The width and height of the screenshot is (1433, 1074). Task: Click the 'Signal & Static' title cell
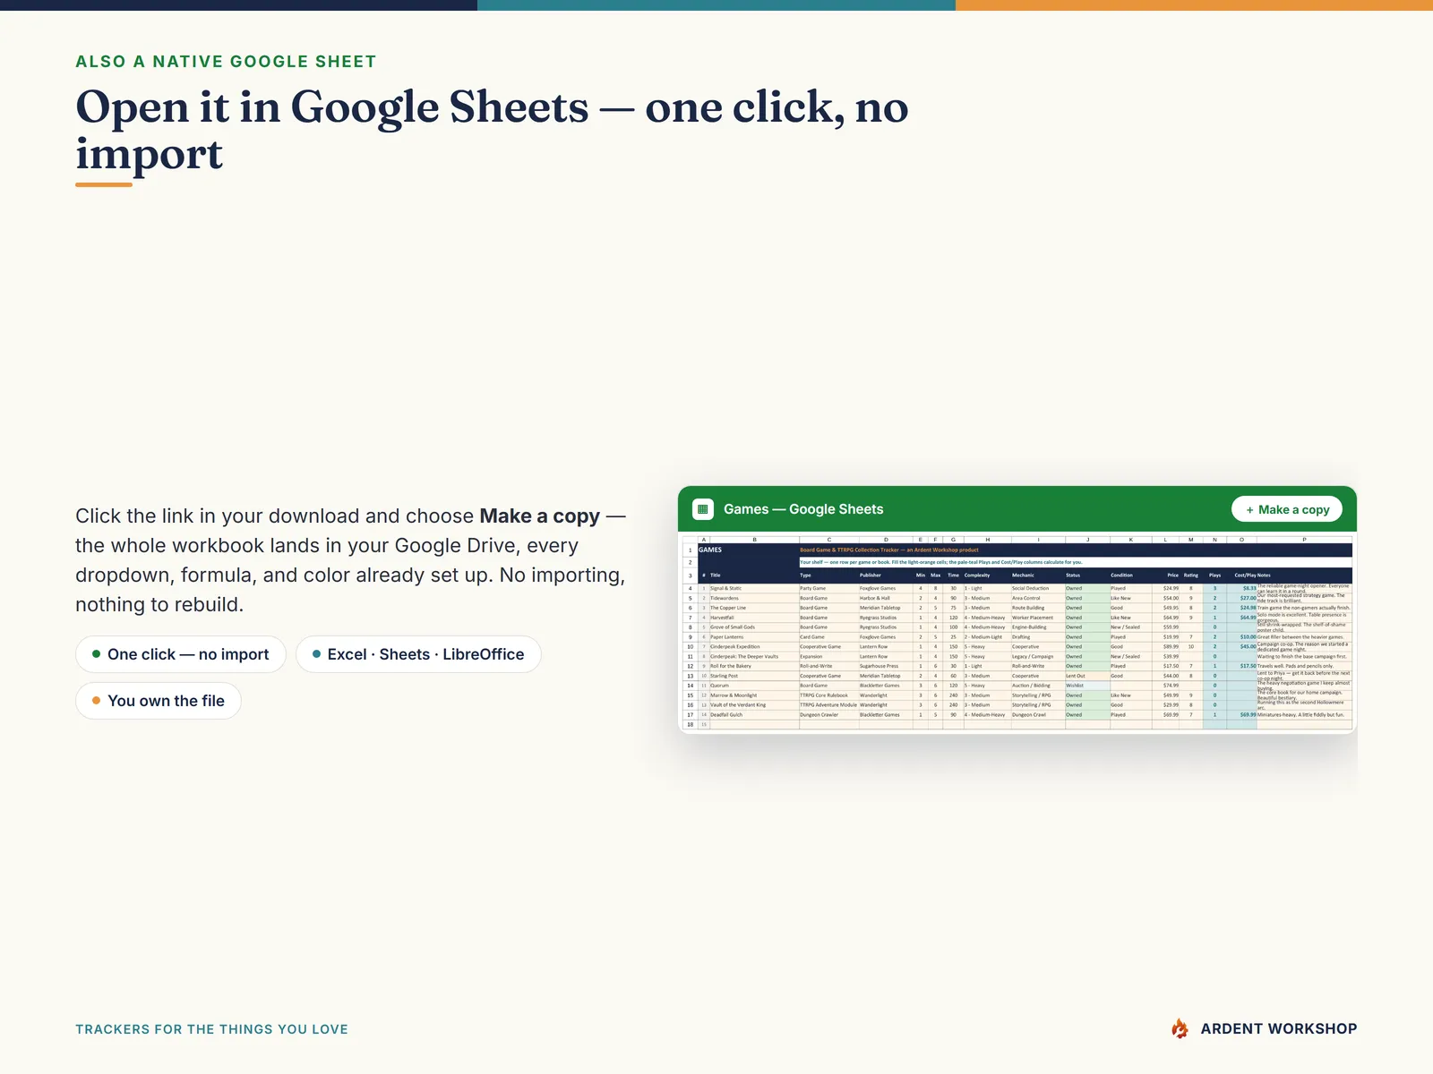pyautogui.click(x=753, y=588)
